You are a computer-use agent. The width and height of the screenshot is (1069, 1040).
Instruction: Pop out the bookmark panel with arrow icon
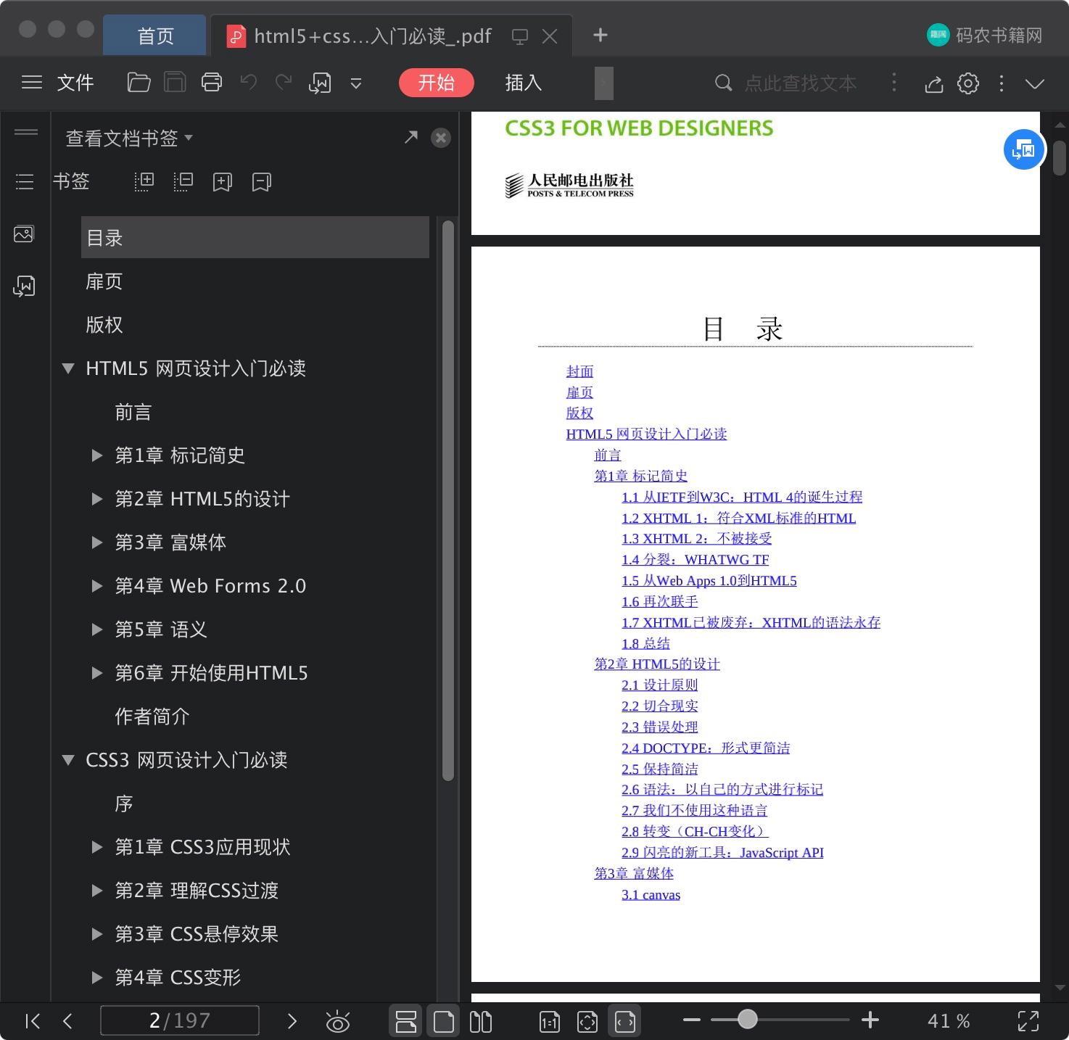tap(411, 136)
